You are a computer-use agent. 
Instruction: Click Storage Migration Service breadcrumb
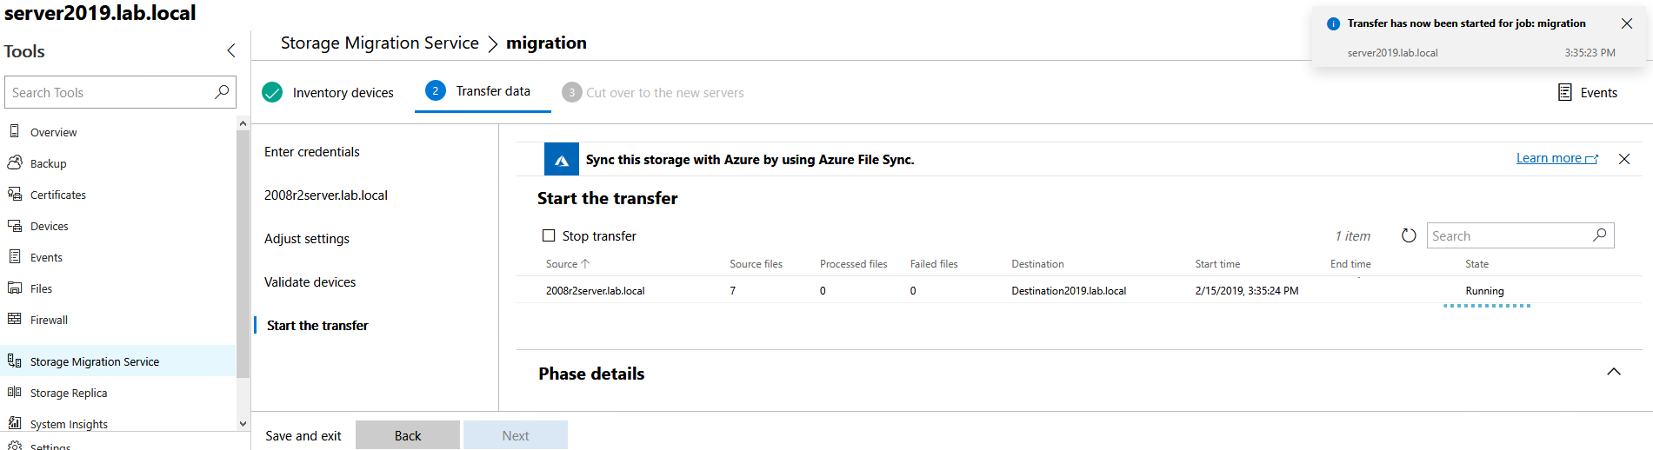click(379, 43)
